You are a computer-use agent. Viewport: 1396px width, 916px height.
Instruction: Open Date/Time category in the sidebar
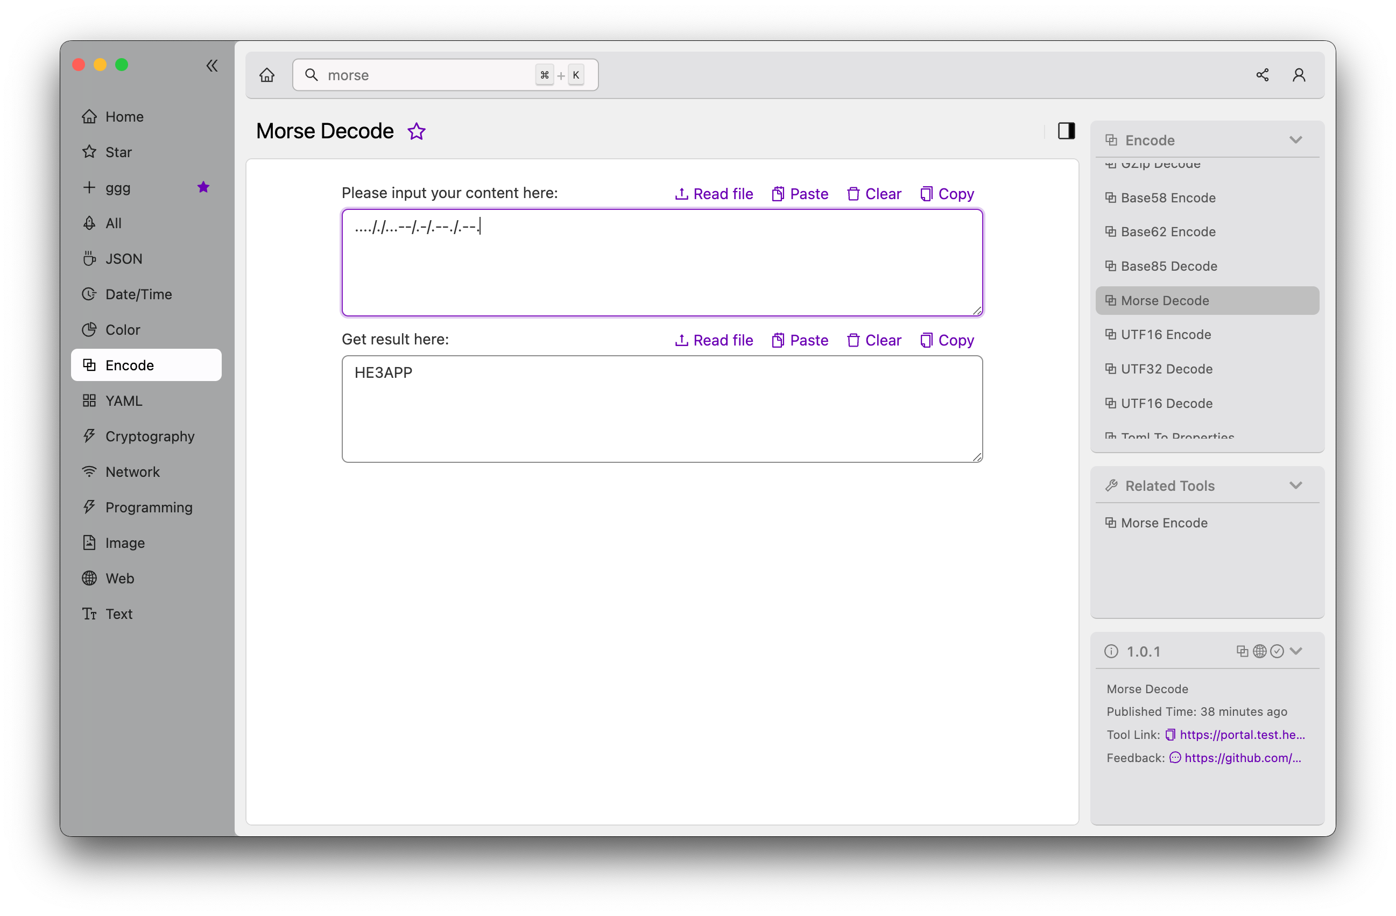point(146,294)
